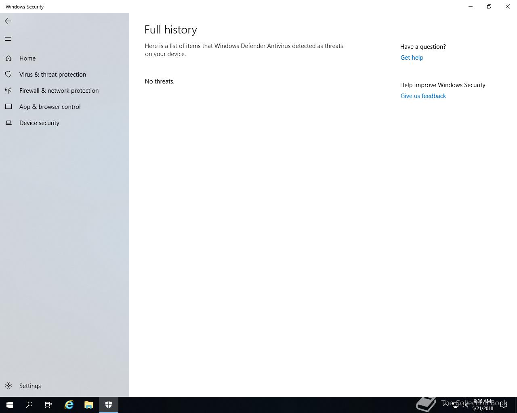Image resolution: width=517 pixels, height=413 pixels.
Task: Close the Windows Security window
Action: 508,6
